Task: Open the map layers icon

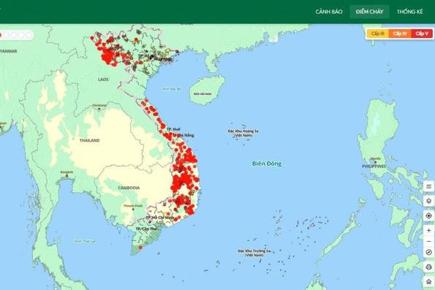Action: pos(429,201)
